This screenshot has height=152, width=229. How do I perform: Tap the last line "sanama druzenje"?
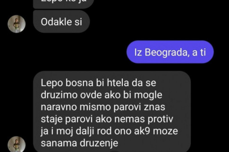79,143
